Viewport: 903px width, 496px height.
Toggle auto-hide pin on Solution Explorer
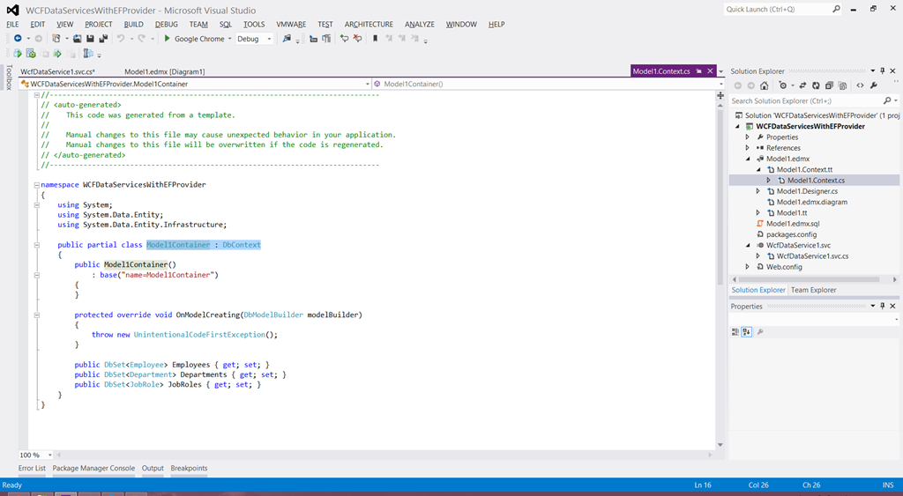[x=882, y=70]
